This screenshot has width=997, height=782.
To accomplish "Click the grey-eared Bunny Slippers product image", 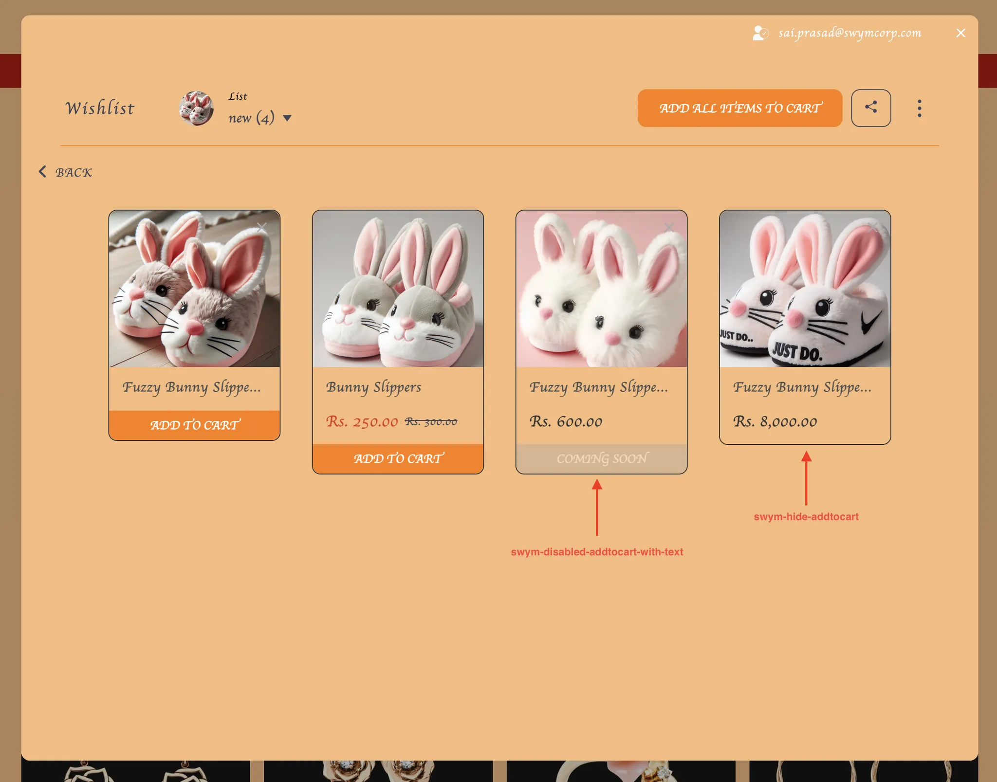I will tap(398, 289).
